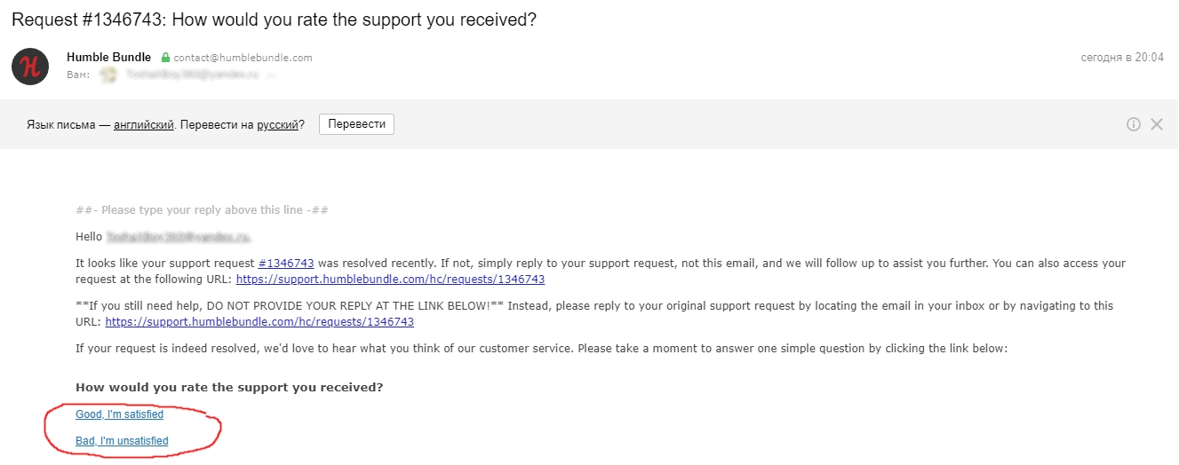
Task: Click the Перевести button
Action: pos(356,124)
